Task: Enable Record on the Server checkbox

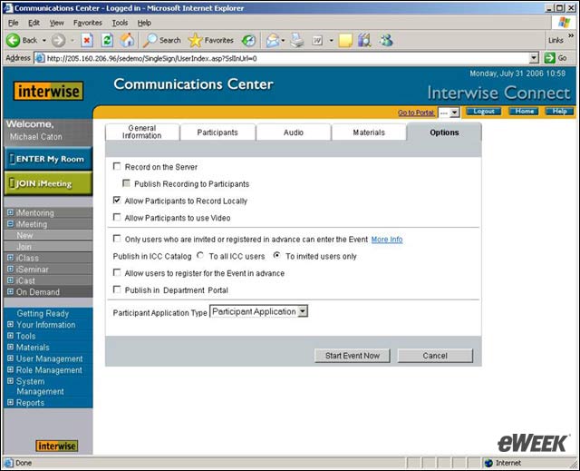Action: pyautogui.click(x=117, y=166)
